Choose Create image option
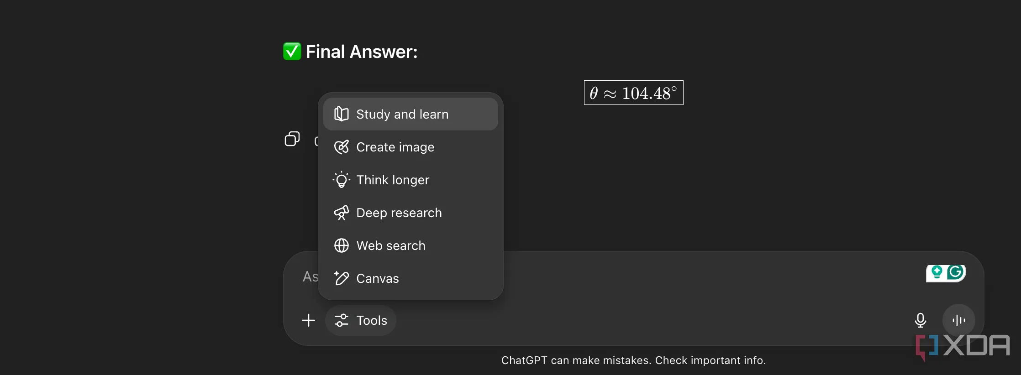Screen dimensions: 1021x375 411,147
